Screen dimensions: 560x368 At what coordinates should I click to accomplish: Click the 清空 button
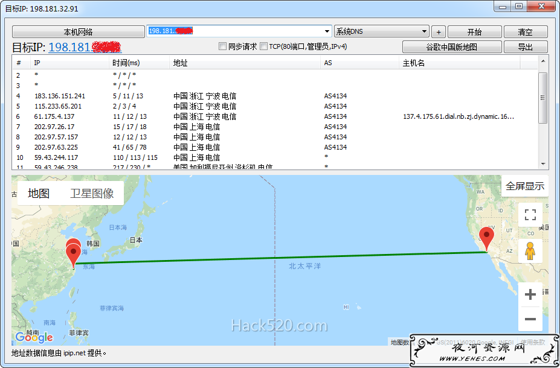point(526,32)
